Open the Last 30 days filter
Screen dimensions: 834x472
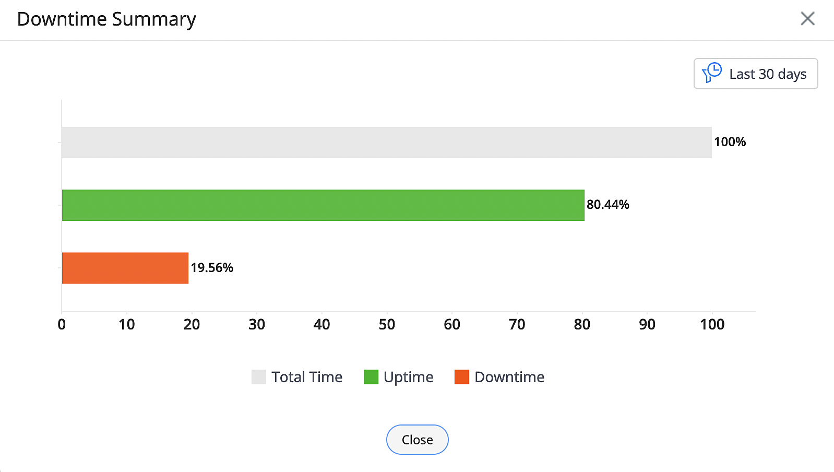click(756, 74)
